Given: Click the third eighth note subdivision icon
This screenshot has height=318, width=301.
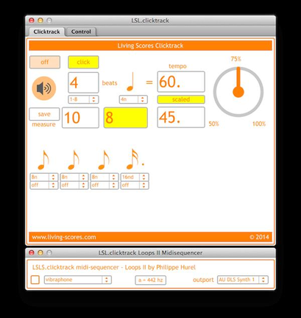Looking at the screenshot, I should [x=104, y=160].
